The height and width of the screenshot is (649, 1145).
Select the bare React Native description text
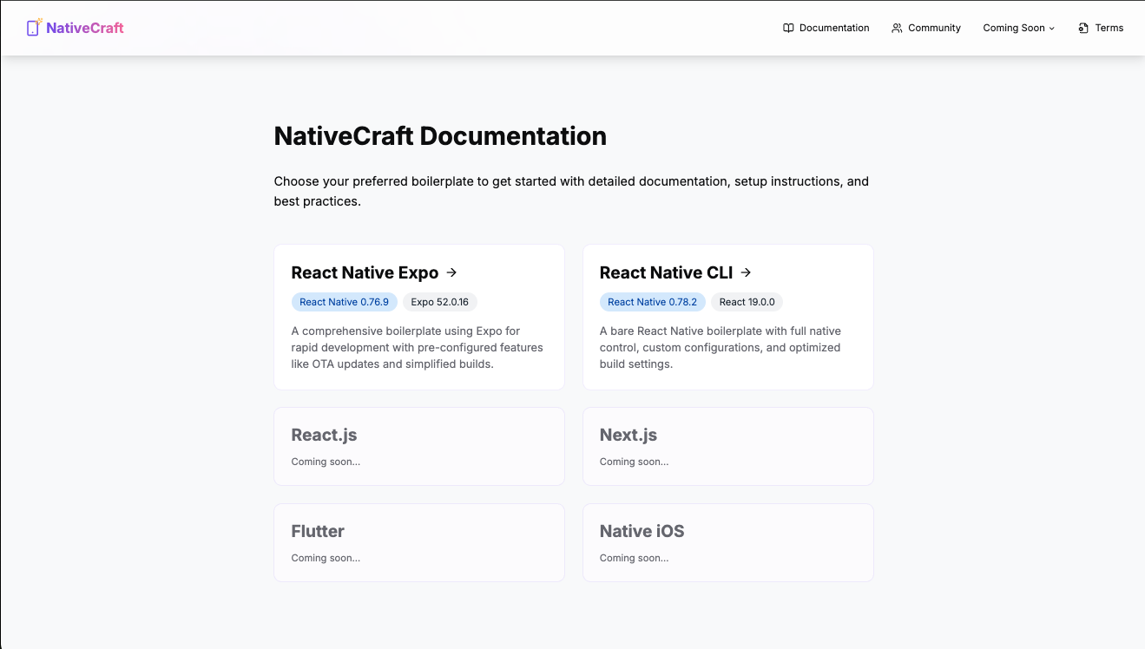(721, 347)
